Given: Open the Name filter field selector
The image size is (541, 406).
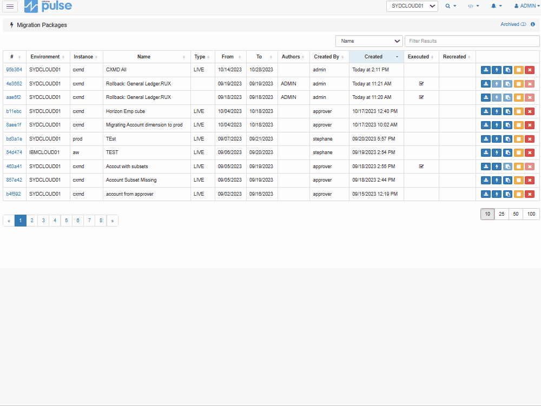Looking at the screenshot, I should [369, 41].
